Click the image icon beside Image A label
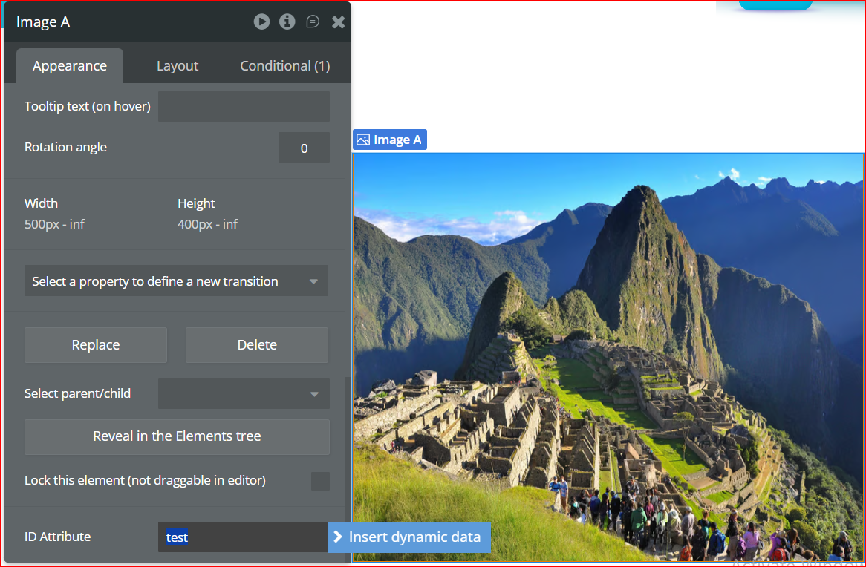This screenshot has height=567, width=866. tap(363, 140)
